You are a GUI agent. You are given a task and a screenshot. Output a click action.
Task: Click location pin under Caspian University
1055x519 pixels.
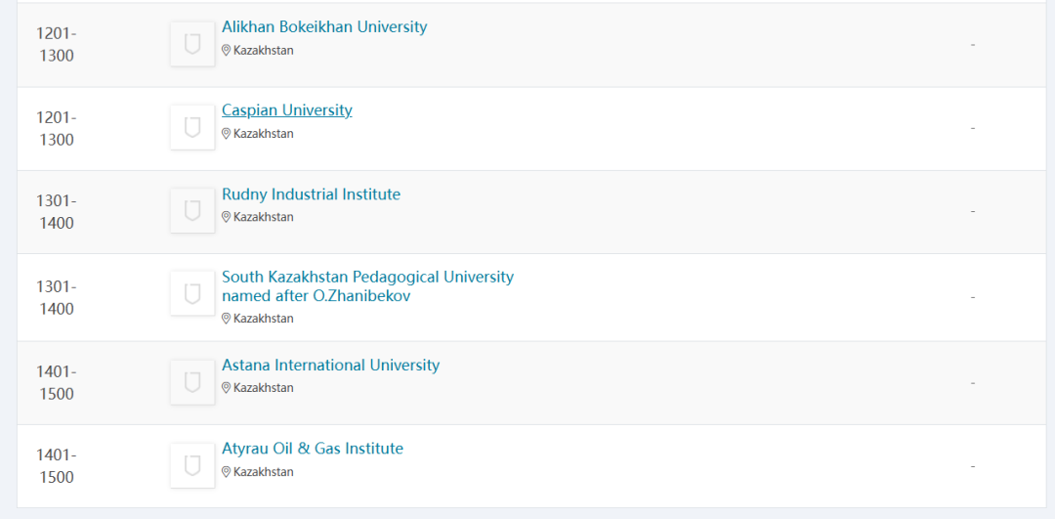(227, 134)
